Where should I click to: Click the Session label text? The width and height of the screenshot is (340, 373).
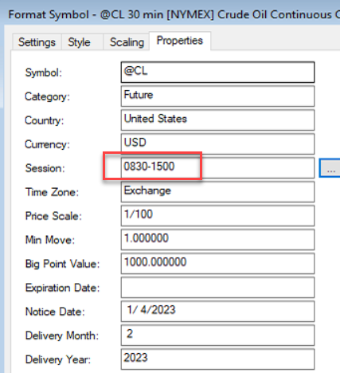pyautogui.click(x=45, y=168)
